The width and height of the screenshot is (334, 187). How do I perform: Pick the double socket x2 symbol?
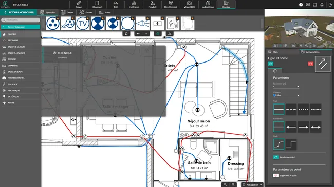pos(68,24)
